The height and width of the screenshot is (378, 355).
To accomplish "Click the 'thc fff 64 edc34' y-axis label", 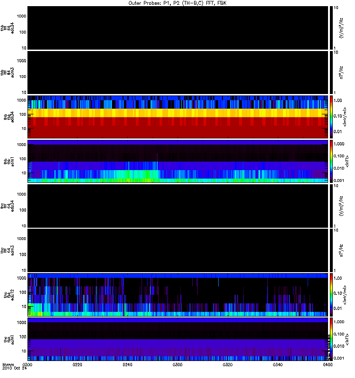I will [x=7, y=206].
